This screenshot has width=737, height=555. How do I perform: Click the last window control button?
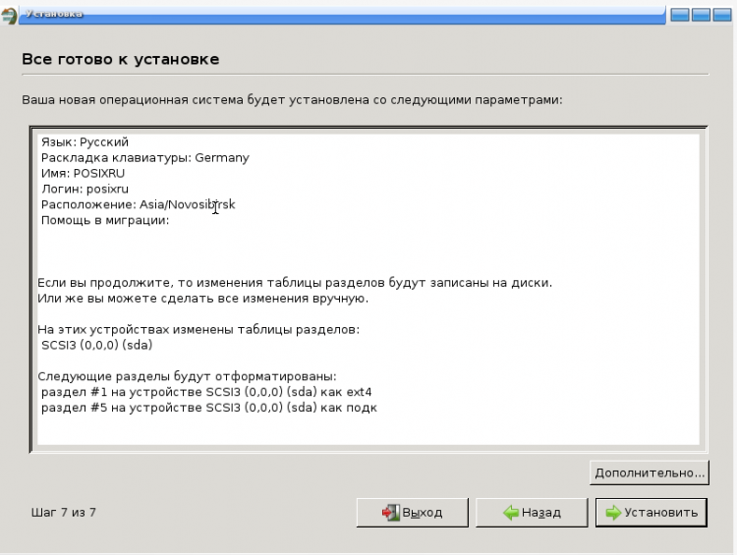(x=722, y=15)
